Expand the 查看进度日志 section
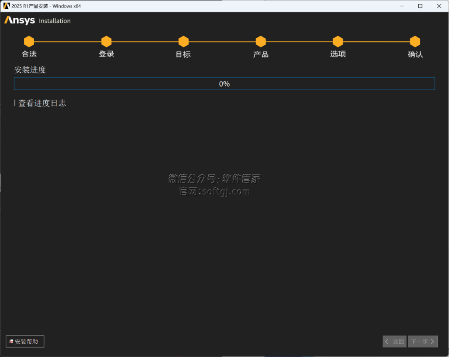This screenshot has height=357, width=449. (x=40, y=103)
